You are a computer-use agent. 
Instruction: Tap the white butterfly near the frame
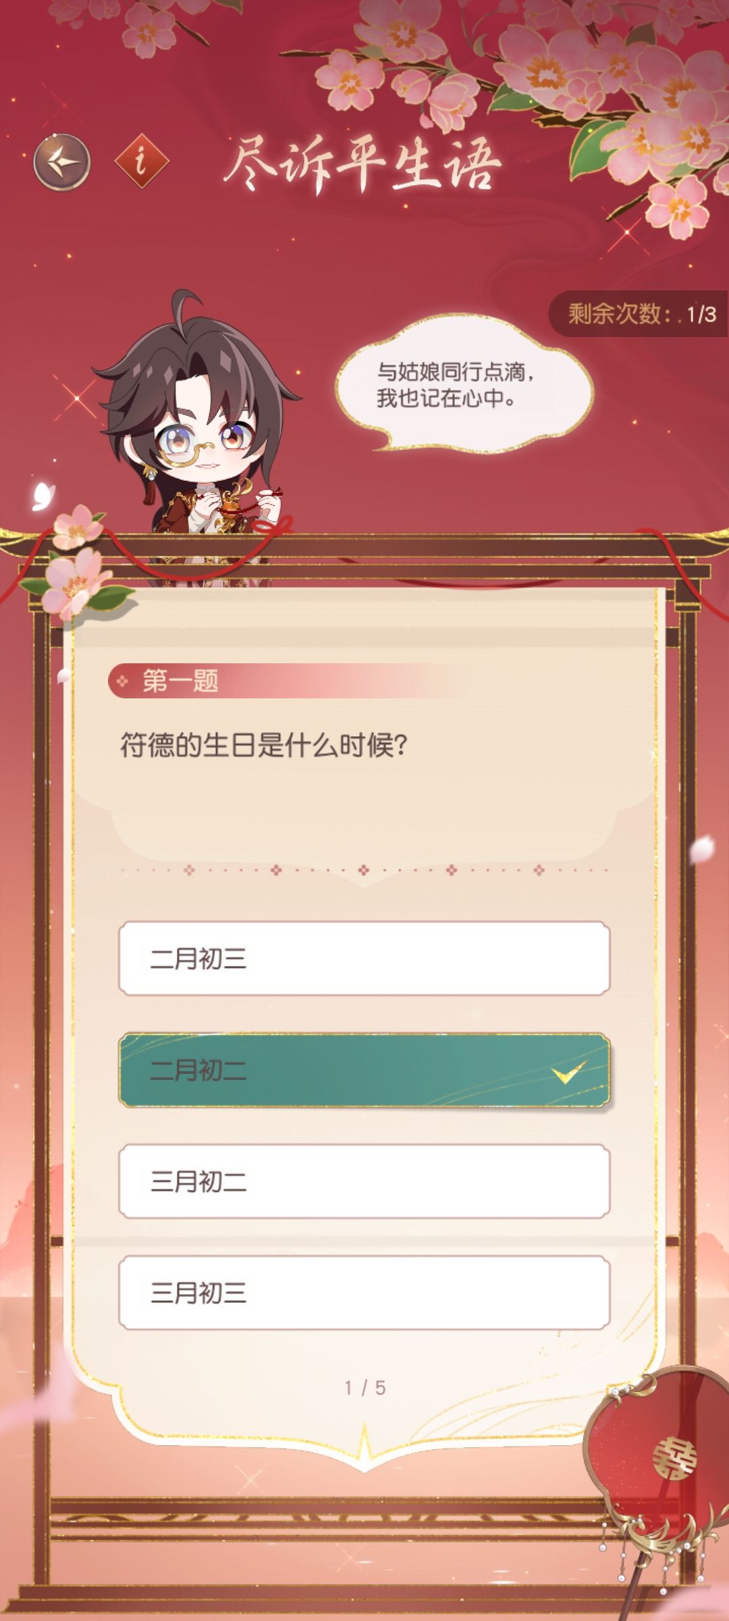click(43, 496)
